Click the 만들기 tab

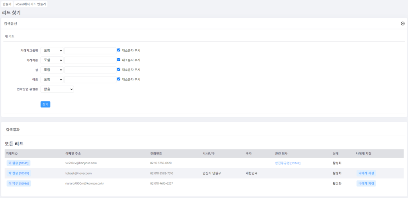pyautogui.click(x=7, y=4)
